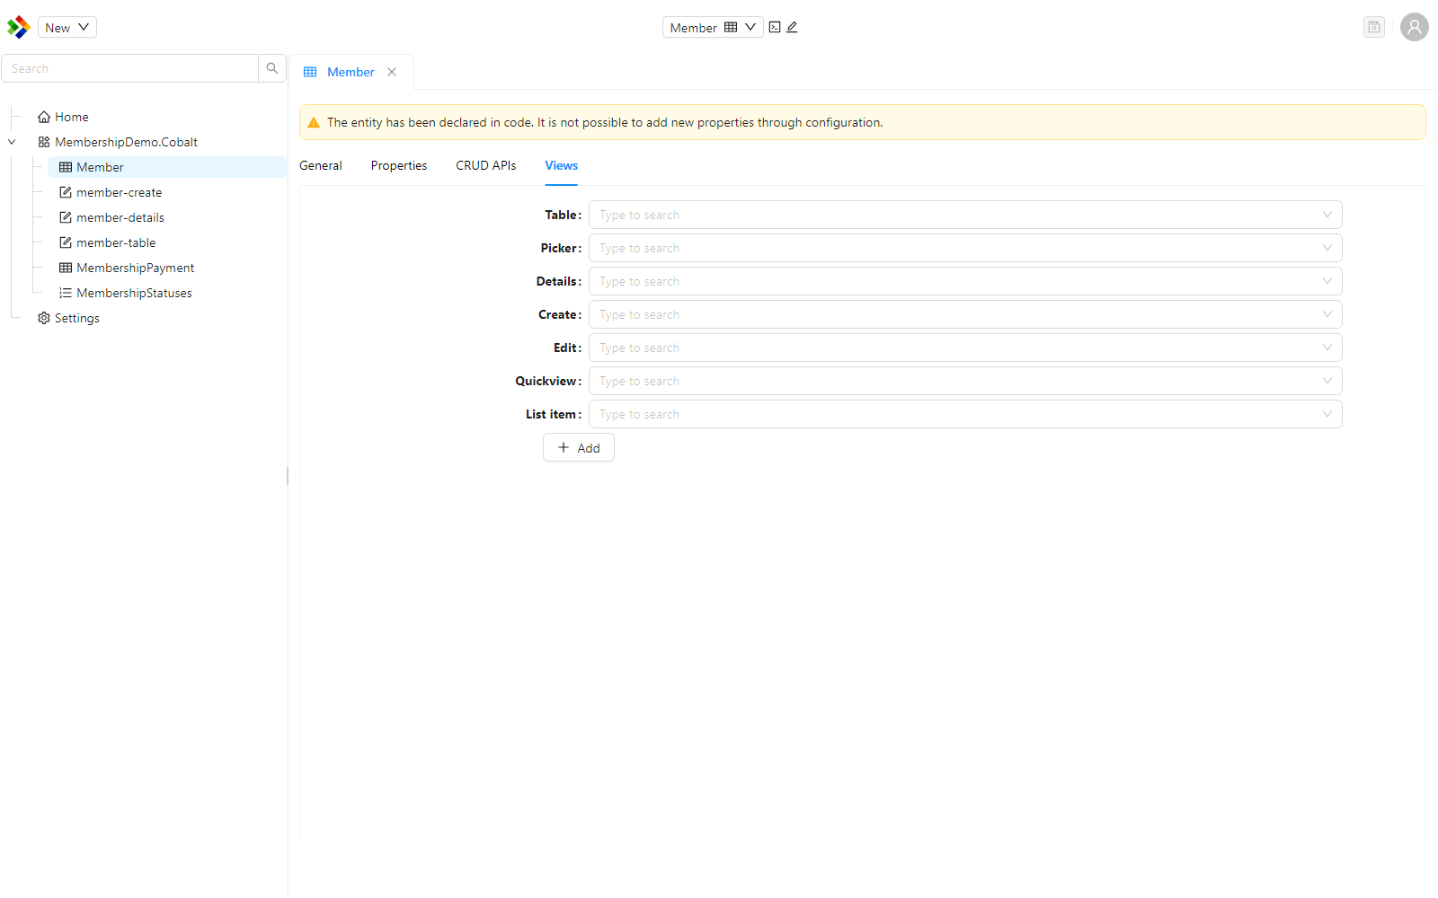This screenshot has height=898, width=1438.
Task: Close the Member tab
Action: point(392,72)
